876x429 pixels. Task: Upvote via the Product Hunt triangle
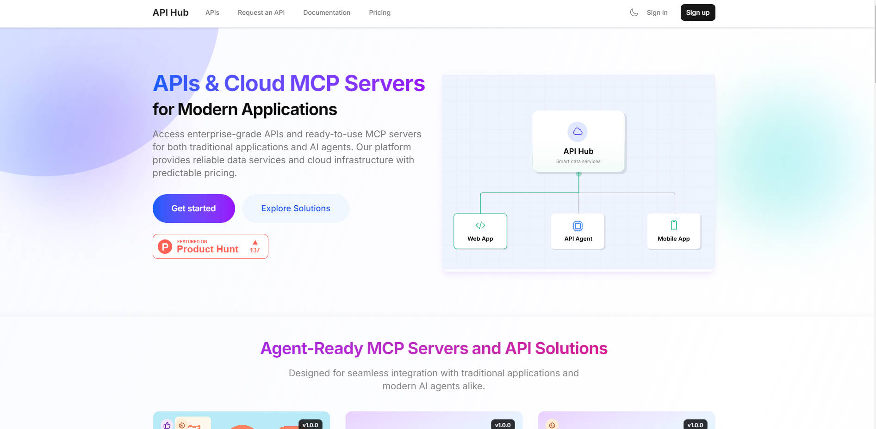tap(255, 243)
